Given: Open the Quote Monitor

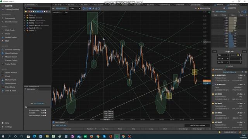Looking at the screenshot, I should coord(11,73).
